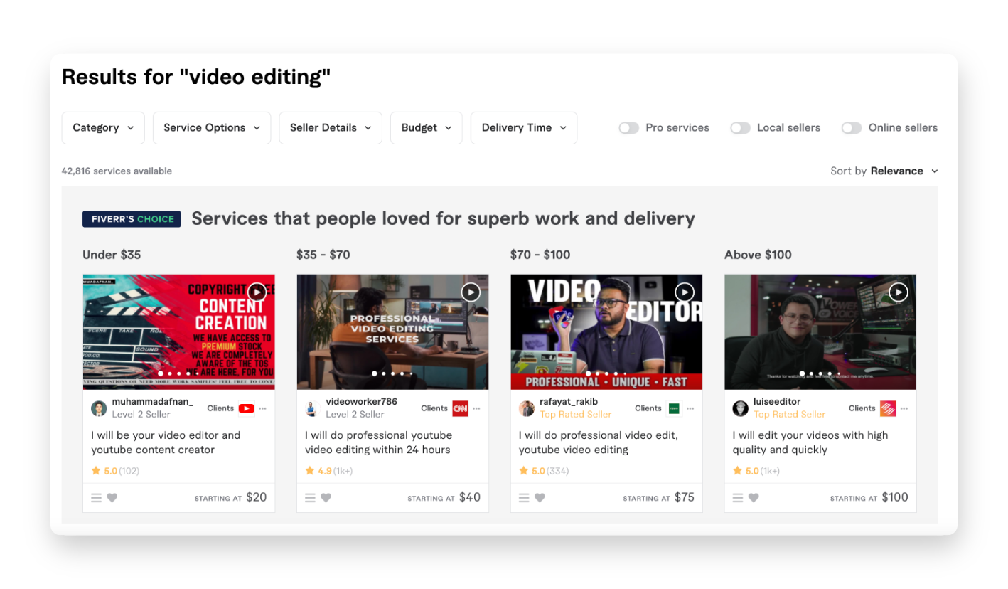This screenshot has width=1008, height=589.
Task: Open list menu icon on $40 gig
Action: tap(311, 498)
